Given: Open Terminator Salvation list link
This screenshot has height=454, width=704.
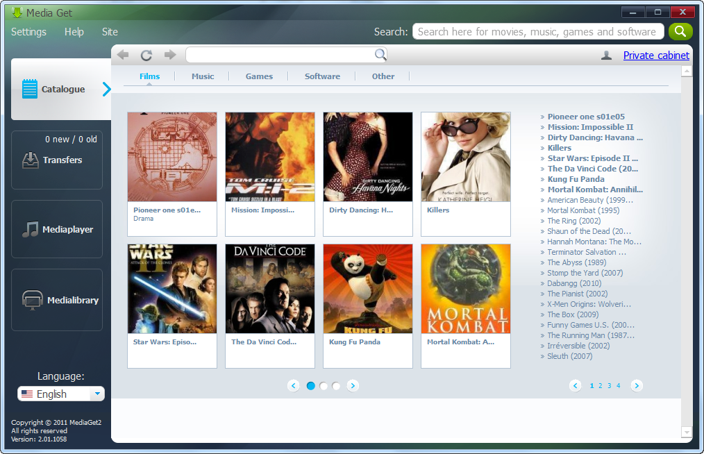Looking at the screenshot, I should tap(587, 252).
